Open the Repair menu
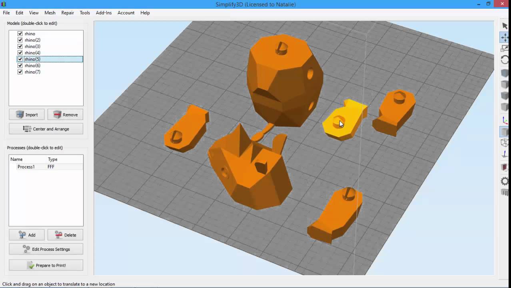The image size is (511, 288). click(x=68, y=13)
